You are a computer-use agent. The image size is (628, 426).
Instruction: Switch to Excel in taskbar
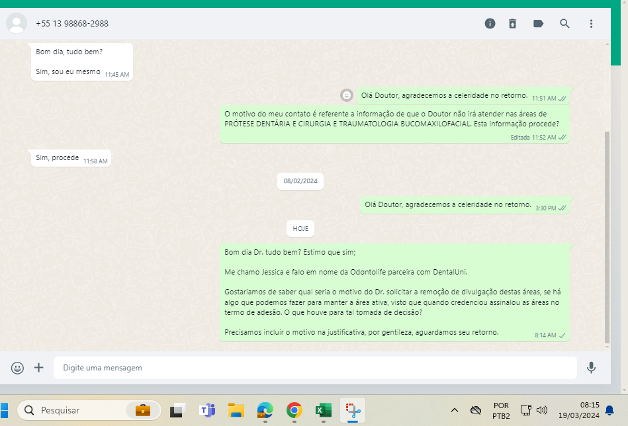click(323, 410)
